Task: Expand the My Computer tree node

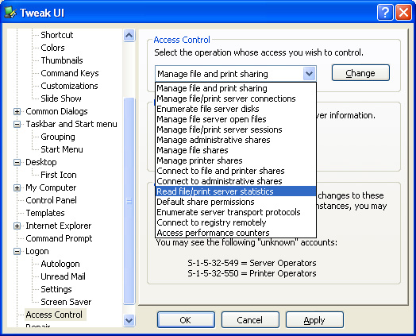Action: point(17,188)
